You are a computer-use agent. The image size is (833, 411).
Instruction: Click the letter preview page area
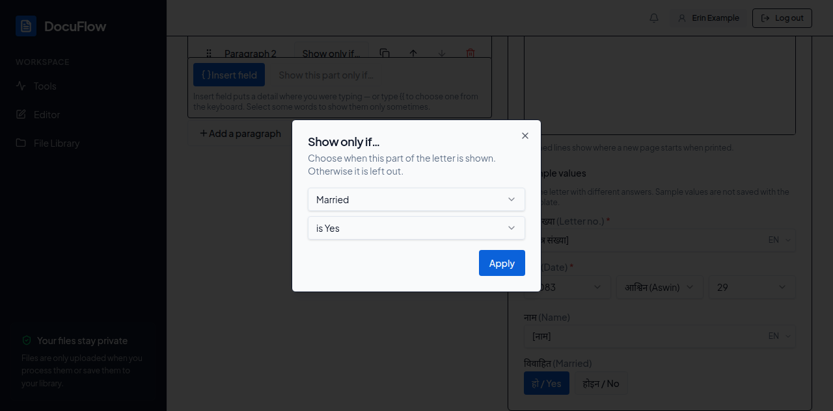[660, 84]
